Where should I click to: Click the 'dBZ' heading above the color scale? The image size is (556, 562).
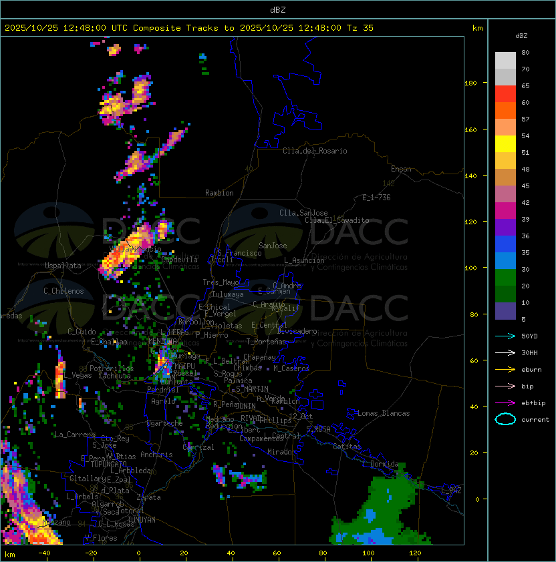tap(521, 36)
